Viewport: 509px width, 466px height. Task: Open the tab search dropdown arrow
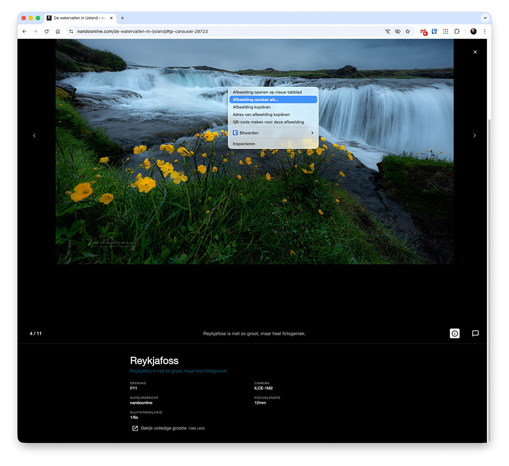pos(485,18)
